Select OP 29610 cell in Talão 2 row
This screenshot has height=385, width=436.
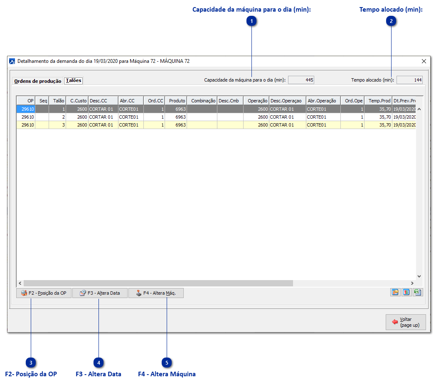[x=26, y=117]
